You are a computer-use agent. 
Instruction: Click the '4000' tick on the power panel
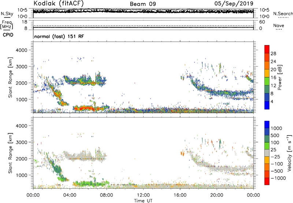(22, 50)
